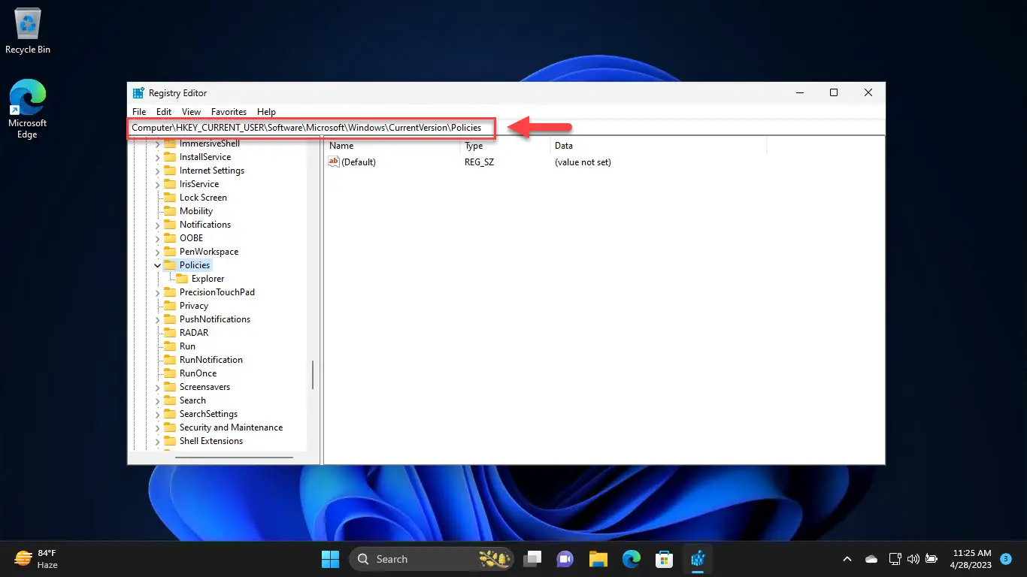Click the tree pane vertical scrollbar thumb
This screenshot has height=577, width=1027.
coord(312,374)
